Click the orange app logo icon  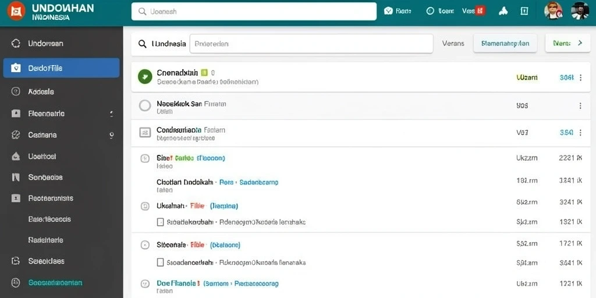click(x=16, y=11)
